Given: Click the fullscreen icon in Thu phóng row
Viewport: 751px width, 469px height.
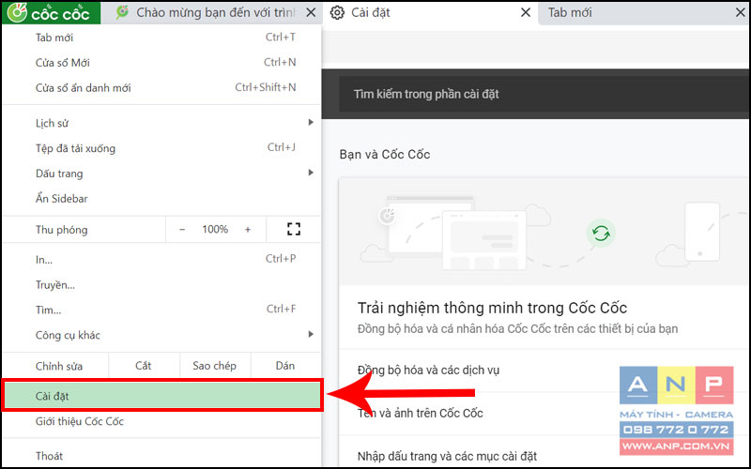Looking at the screenshot, I should [294, 229].
